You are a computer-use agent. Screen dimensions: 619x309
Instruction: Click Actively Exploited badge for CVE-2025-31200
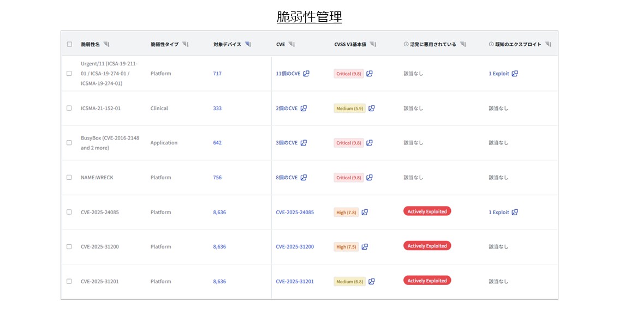(x=427, y=246)
